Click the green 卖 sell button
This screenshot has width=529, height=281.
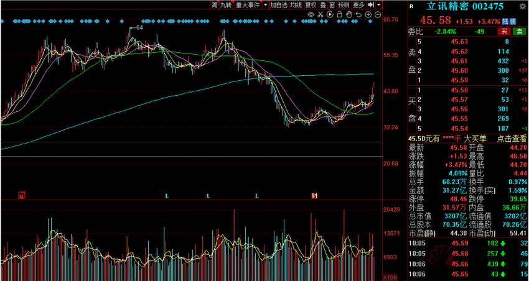(519, 32)
